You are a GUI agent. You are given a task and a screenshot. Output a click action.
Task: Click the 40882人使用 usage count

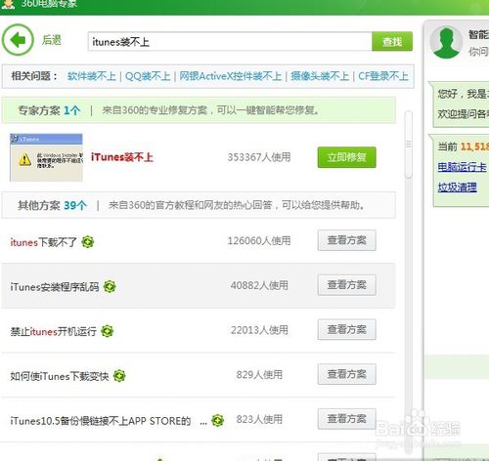point(259,285)
